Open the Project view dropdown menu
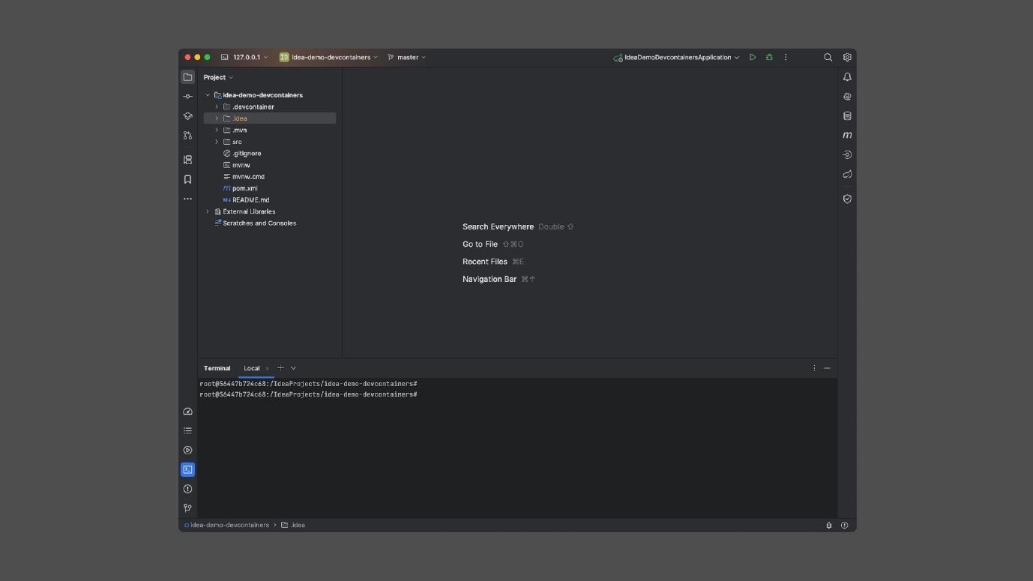 [217, 76]
